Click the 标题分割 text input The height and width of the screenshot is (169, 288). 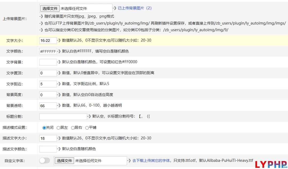(63, 116)
